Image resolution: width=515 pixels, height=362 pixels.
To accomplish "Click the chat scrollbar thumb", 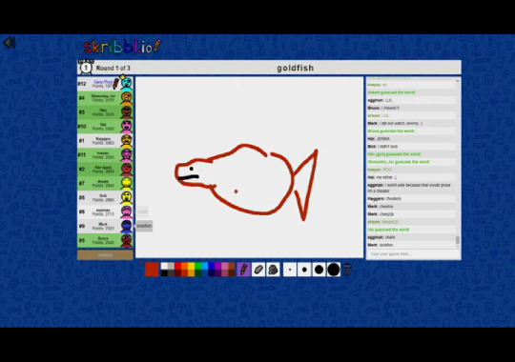I will 458,240.
